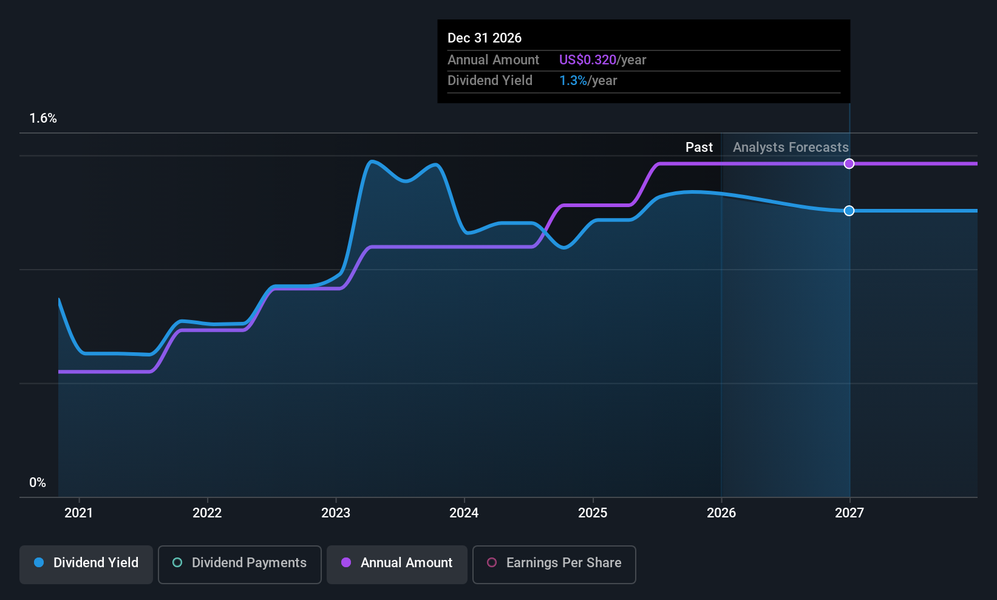Click the 2027 x-axis label
The width and height of the screenshot is (997, 600).
pyautogui.click(x=849, y=513)
